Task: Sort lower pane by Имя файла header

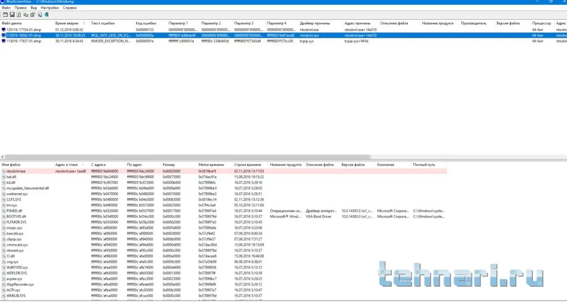Action: click(x=26, y=165)
